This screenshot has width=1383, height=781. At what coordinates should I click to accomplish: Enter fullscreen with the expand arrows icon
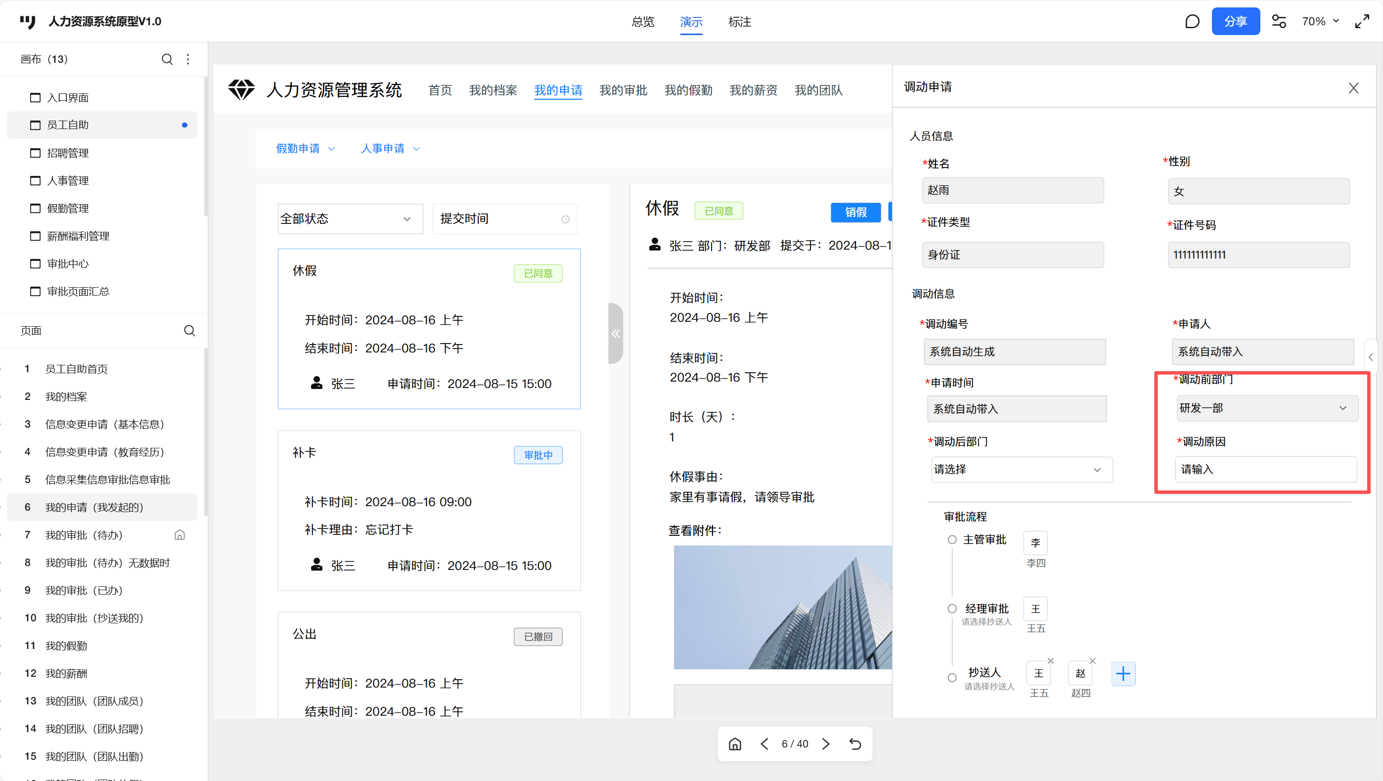(x=1362, y=21)
